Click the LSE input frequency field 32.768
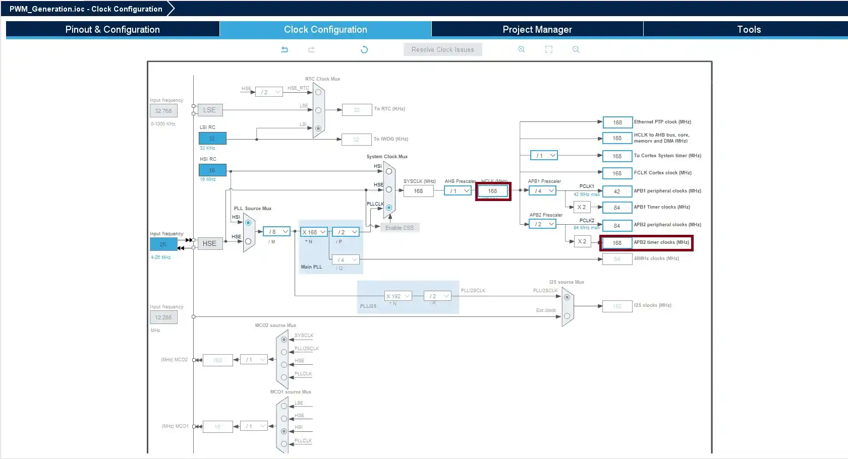This screenshot has height=459, width=848. click(163, 111)
